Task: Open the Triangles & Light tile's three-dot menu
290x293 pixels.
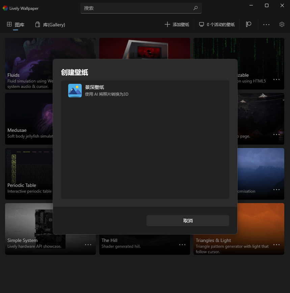Action: 276,245
